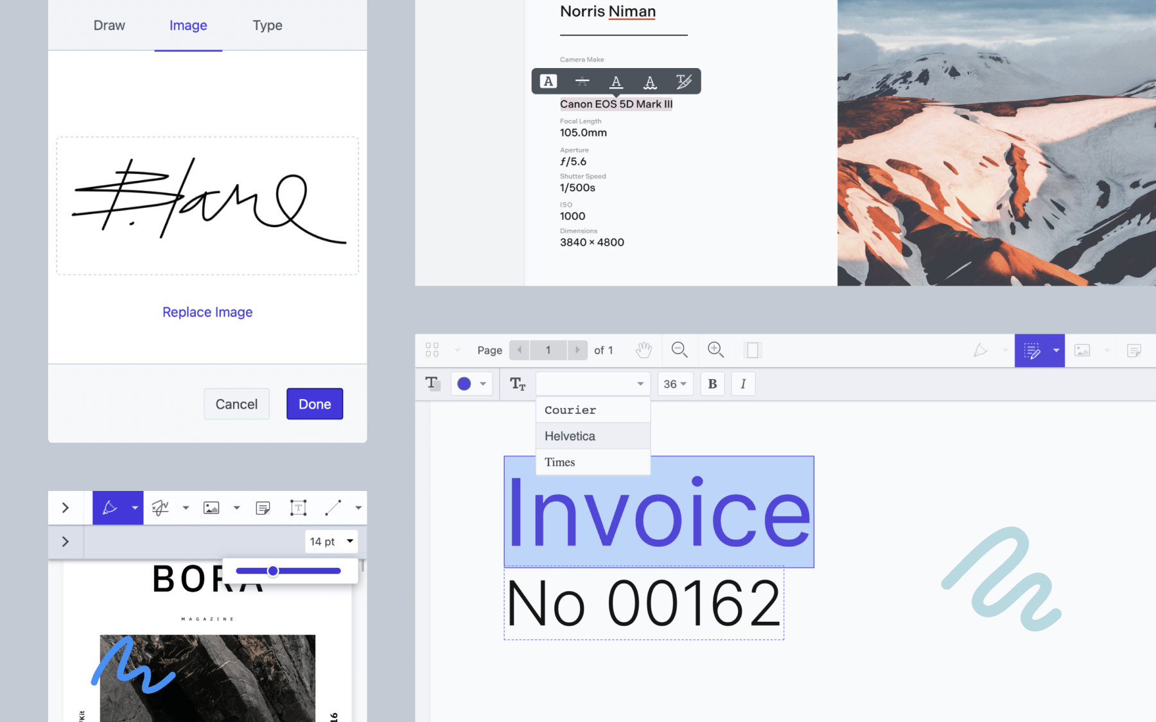Image resolution: width=1156 pixels, height=722 pixels.
Task: Open the blue text color picker
Action: (471, 384)
